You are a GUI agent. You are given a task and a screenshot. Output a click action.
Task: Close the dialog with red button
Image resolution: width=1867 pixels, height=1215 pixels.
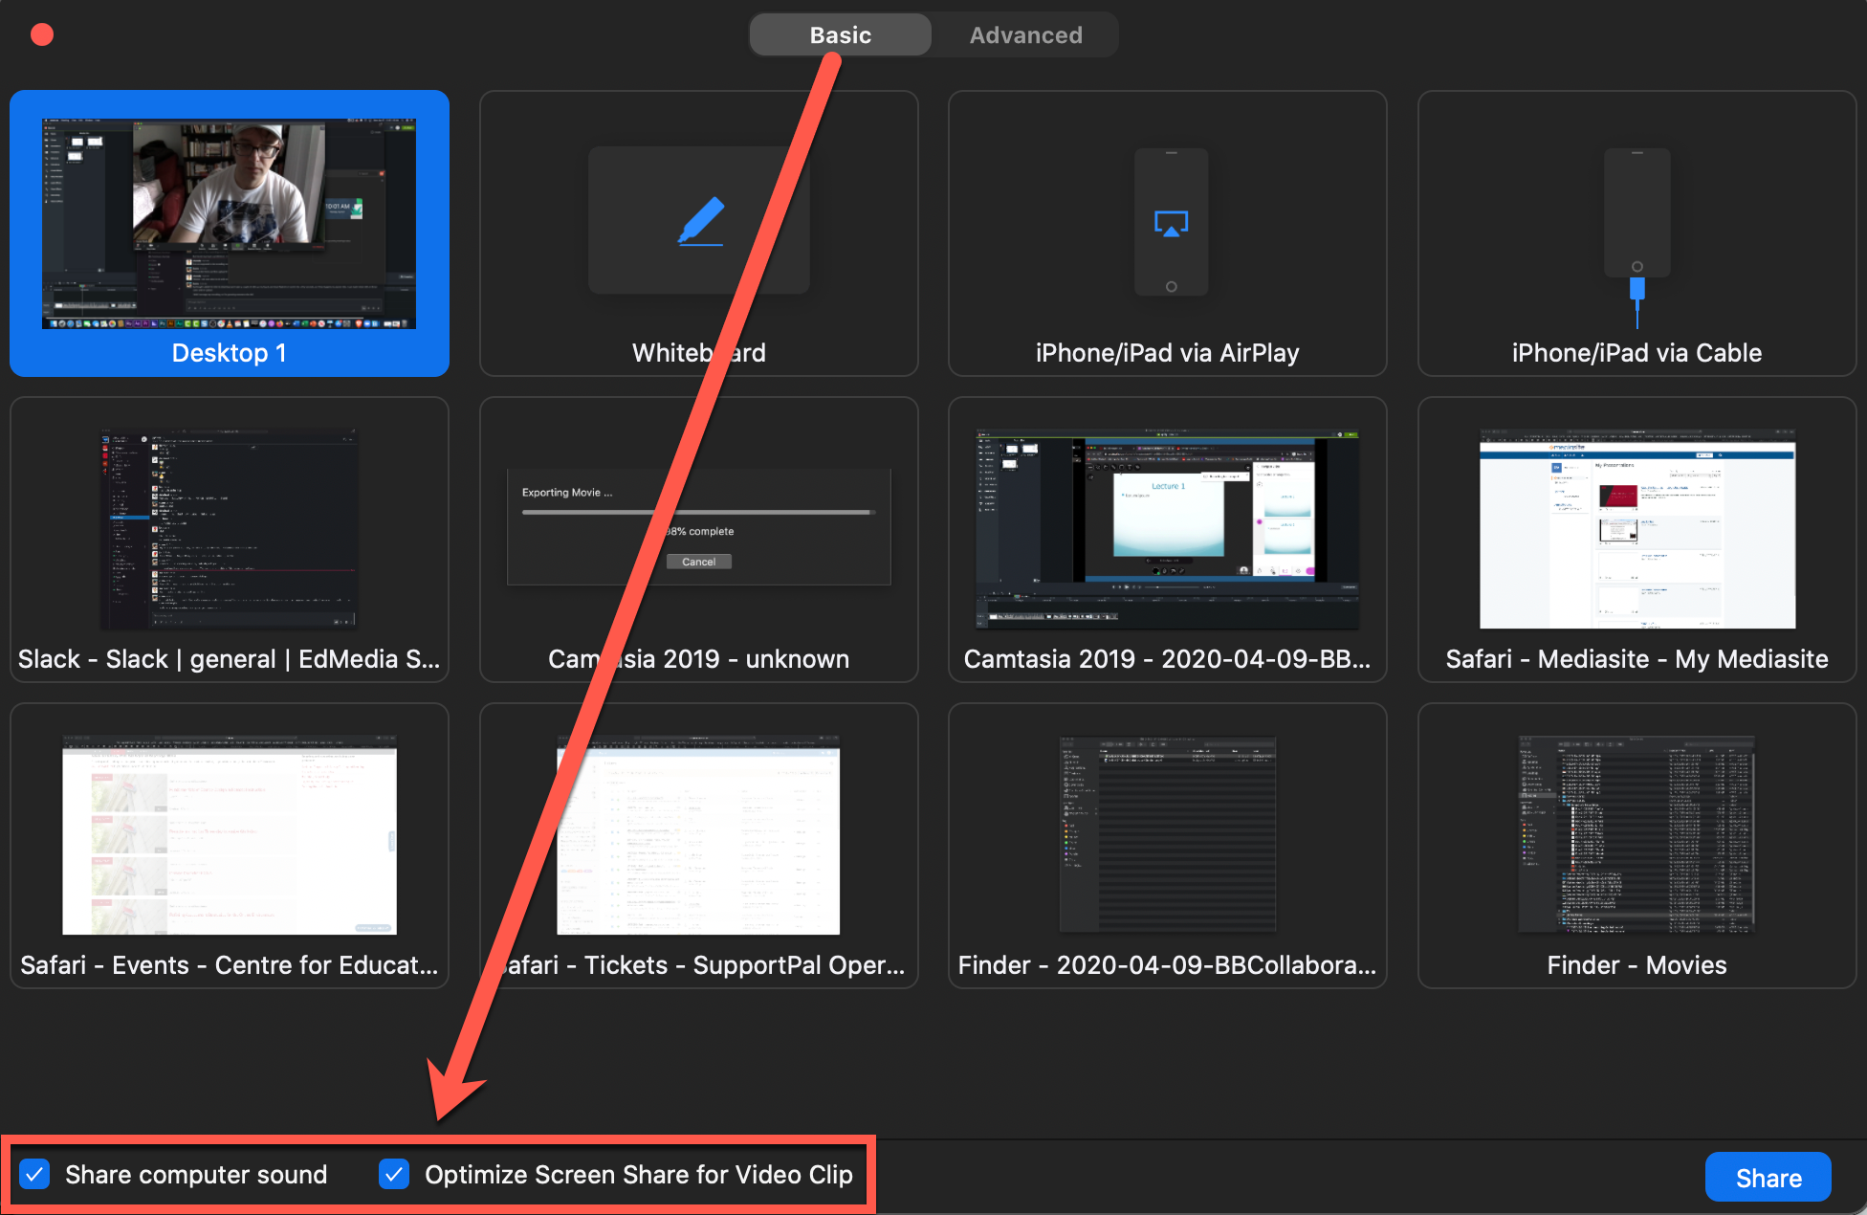42,35
